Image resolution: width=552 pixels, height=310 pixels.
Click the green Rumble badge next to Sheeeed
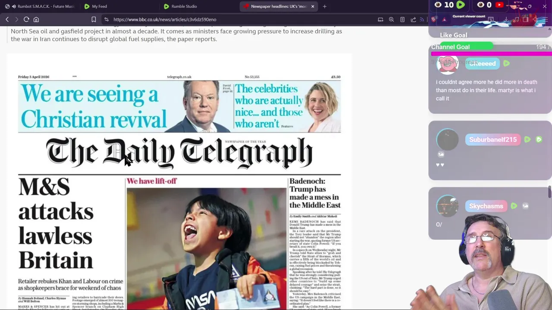[x=506, y=63]
